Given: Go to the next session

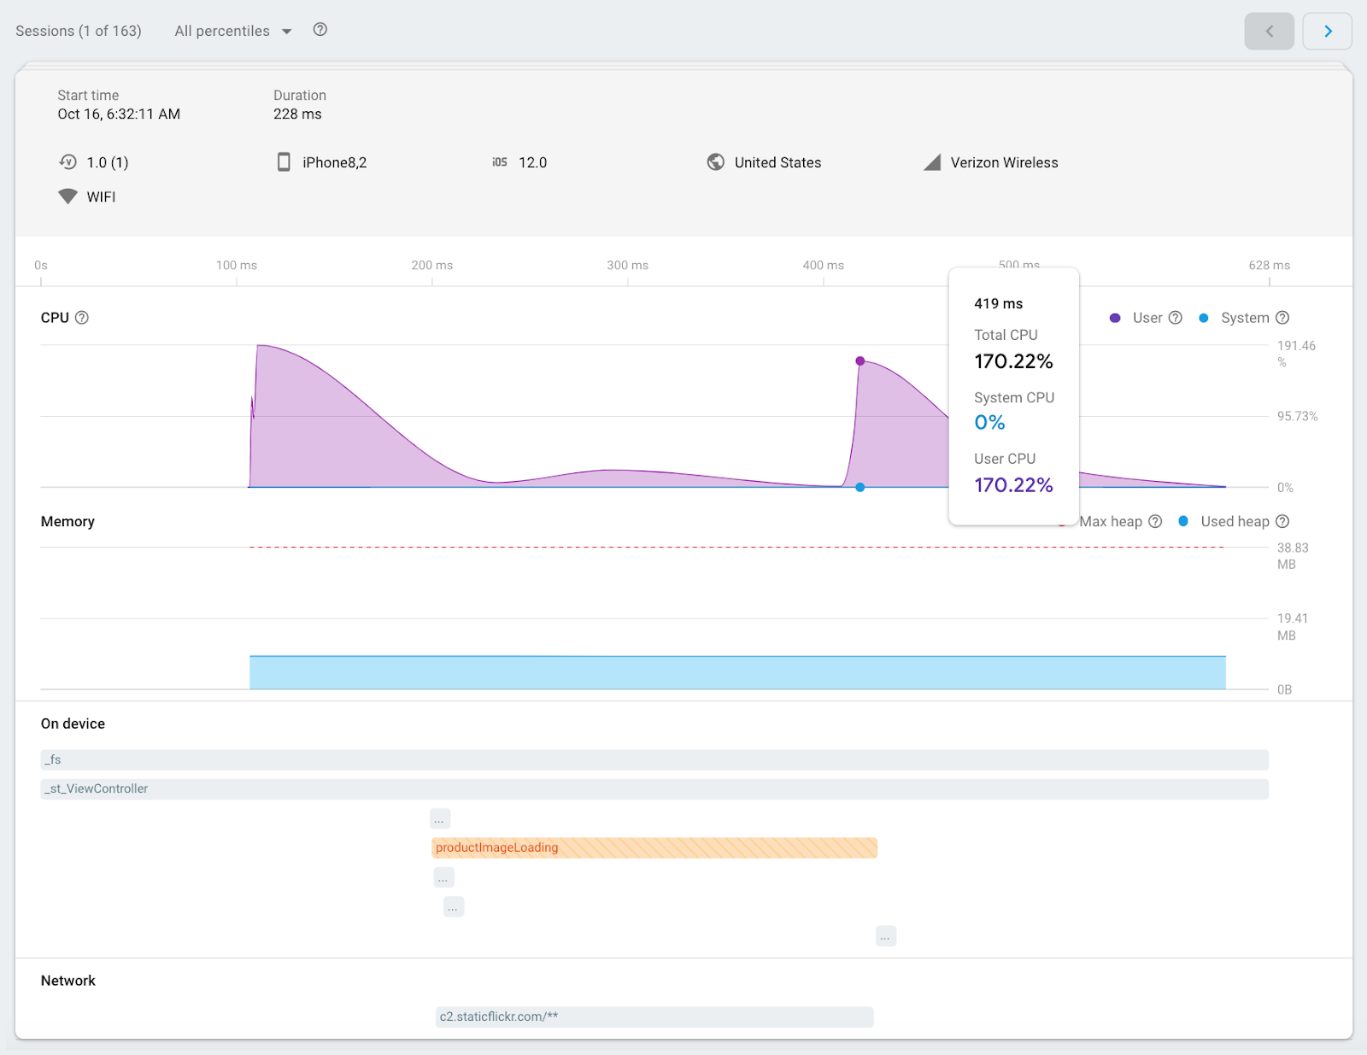Looking at the screenshot, I should click(1327, 32).
